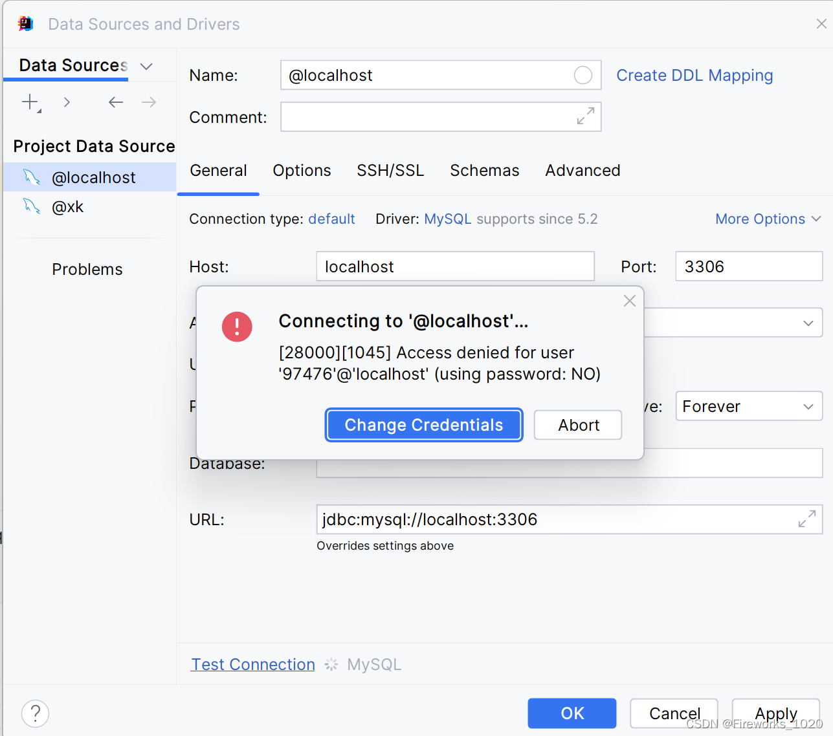
Task: Select the Data Sources tab
Action: point(72,65)
